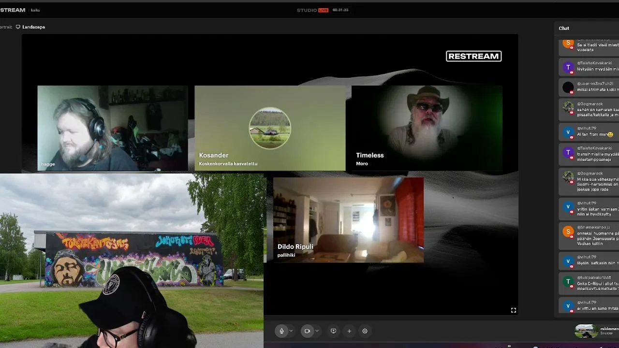The width and height of the screenshot is (619, 348).
Task: Open the @tukipalvelu1668 chat message
Action: tap(589, 283)
